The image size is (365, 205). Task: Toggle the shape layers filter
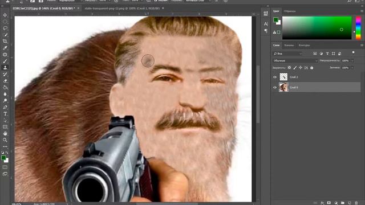[334, 54]
